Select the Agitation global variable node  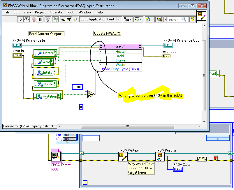(47, 96)
